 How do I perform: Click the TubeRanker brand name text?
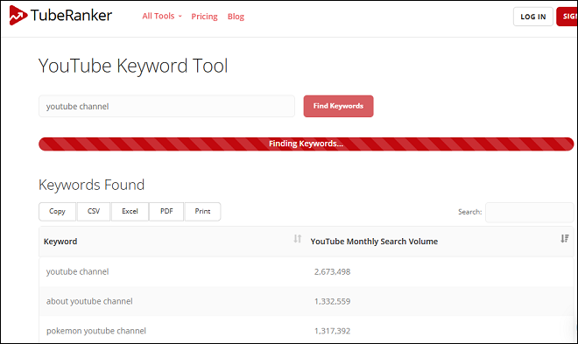click(71, 16)
